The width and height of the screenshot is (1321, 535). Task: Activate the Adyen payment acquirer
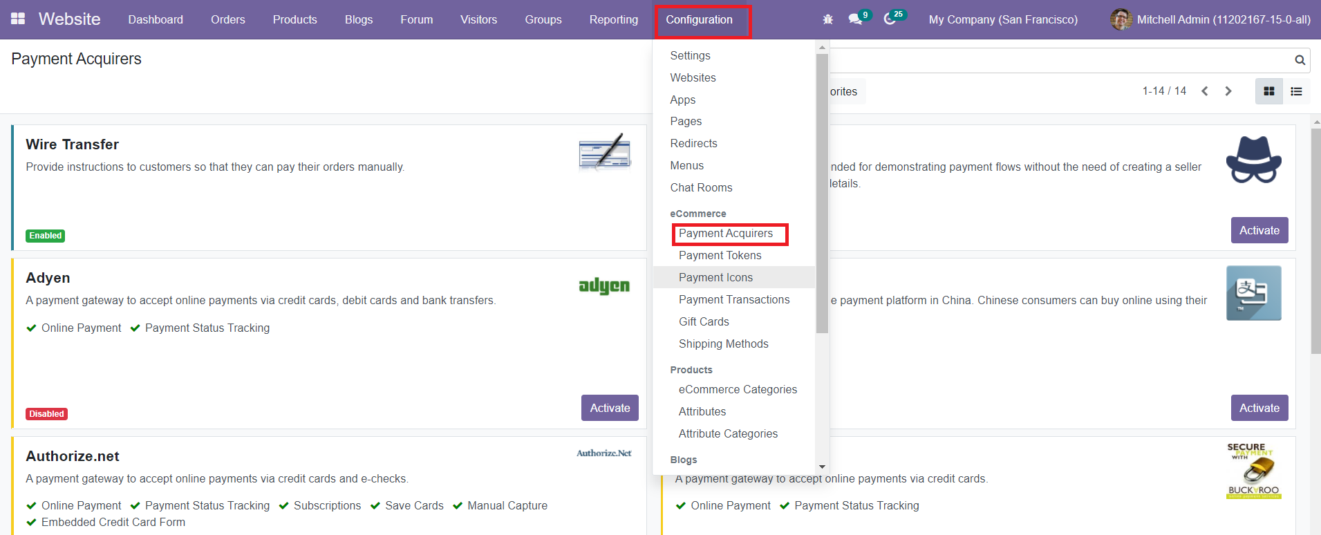(x=610, y=408)
